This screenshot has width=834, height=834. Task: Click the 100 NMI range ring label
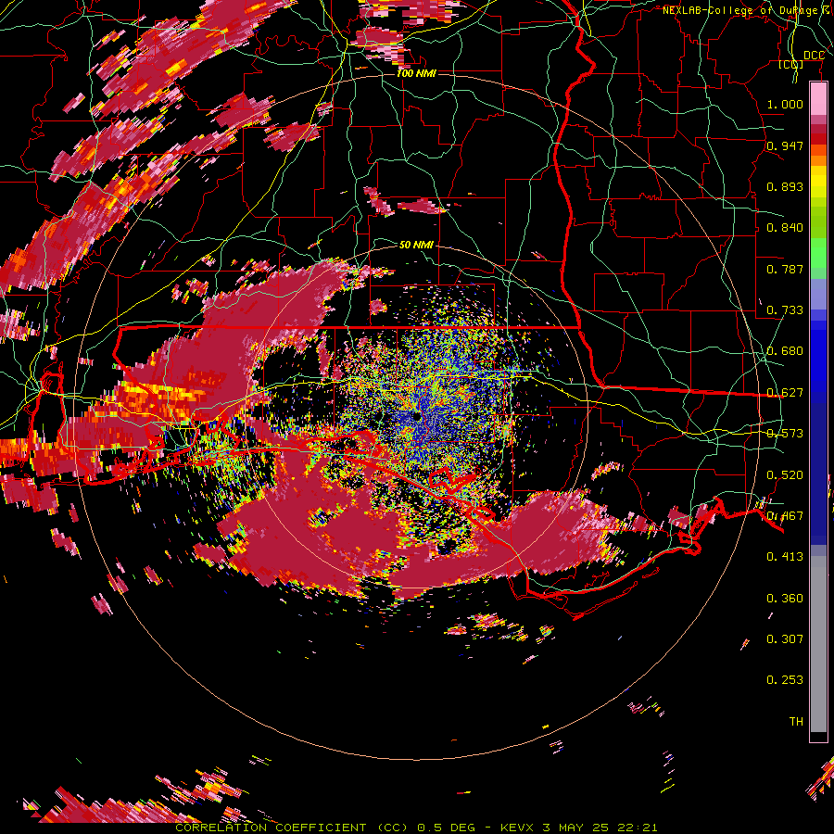click(416, 73)
